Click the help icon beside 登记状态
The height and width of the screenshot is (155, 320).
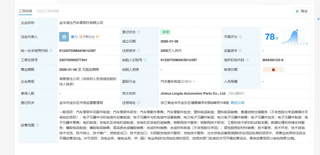click(x=138, y=32)
